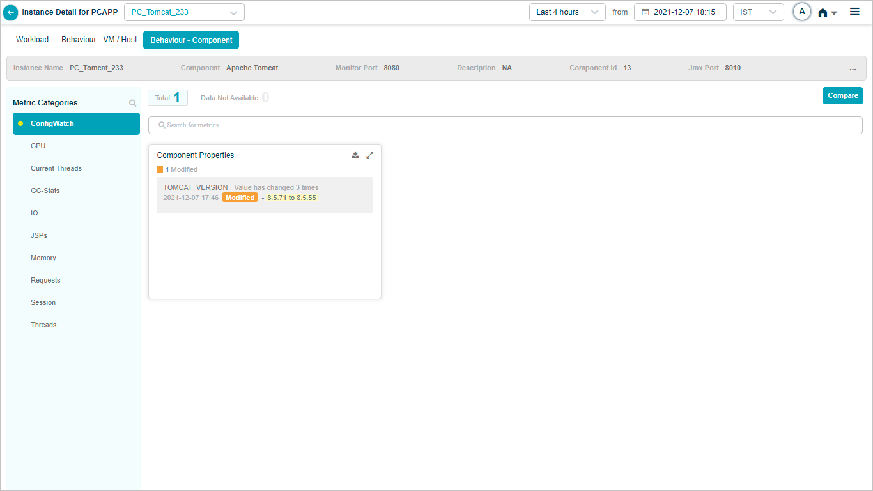
Task: Click the Search for metrics field
Action: click(505, 125)
